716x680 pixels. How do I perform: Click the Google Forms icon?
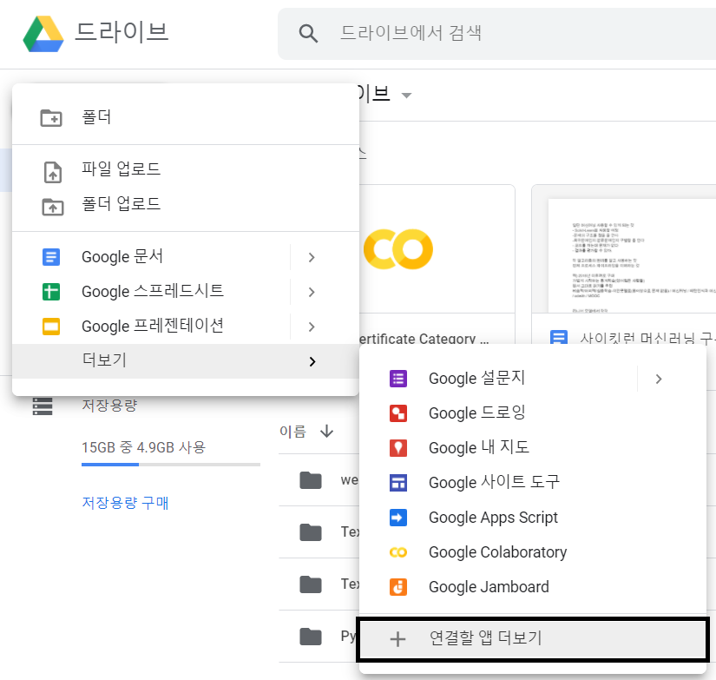pyautogui.click(x=398, y=379)
